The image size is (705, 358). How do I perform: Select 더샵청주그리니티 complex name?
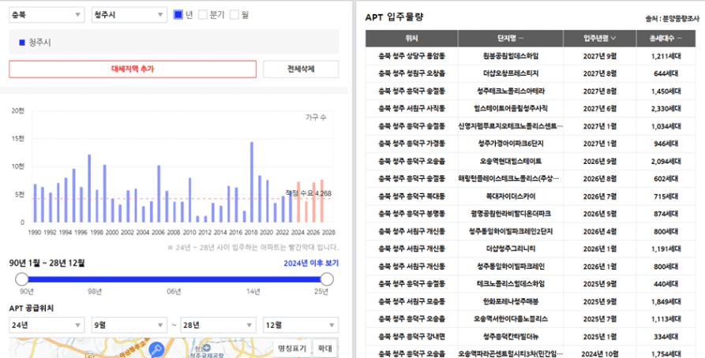click(x=510, y=249)
